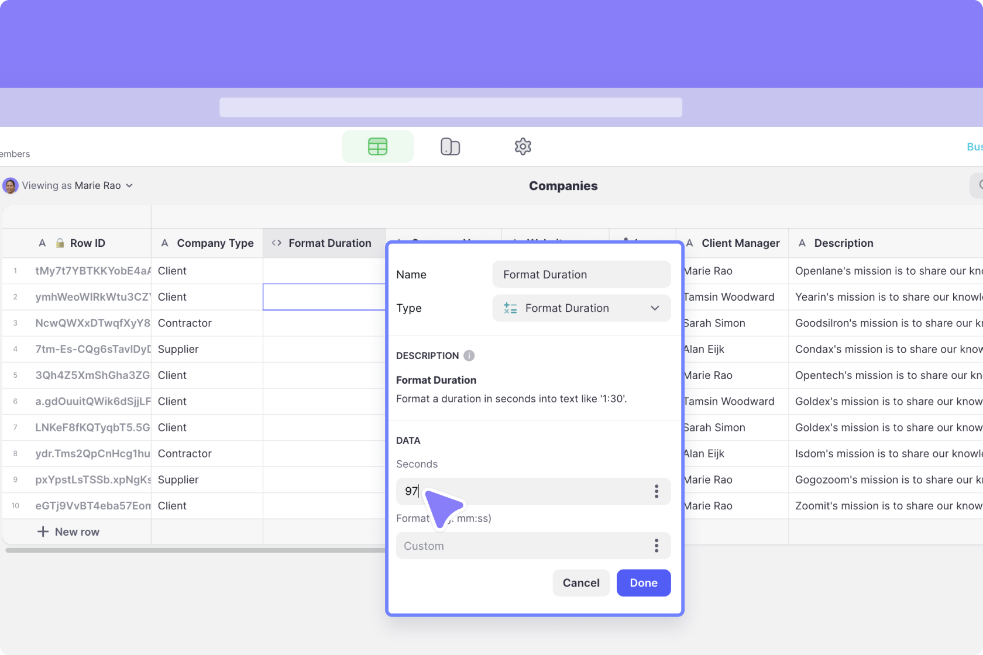983x655 pixels.
Task: Open the Type dropdown showing Format Duration
Action: point(581,308)
